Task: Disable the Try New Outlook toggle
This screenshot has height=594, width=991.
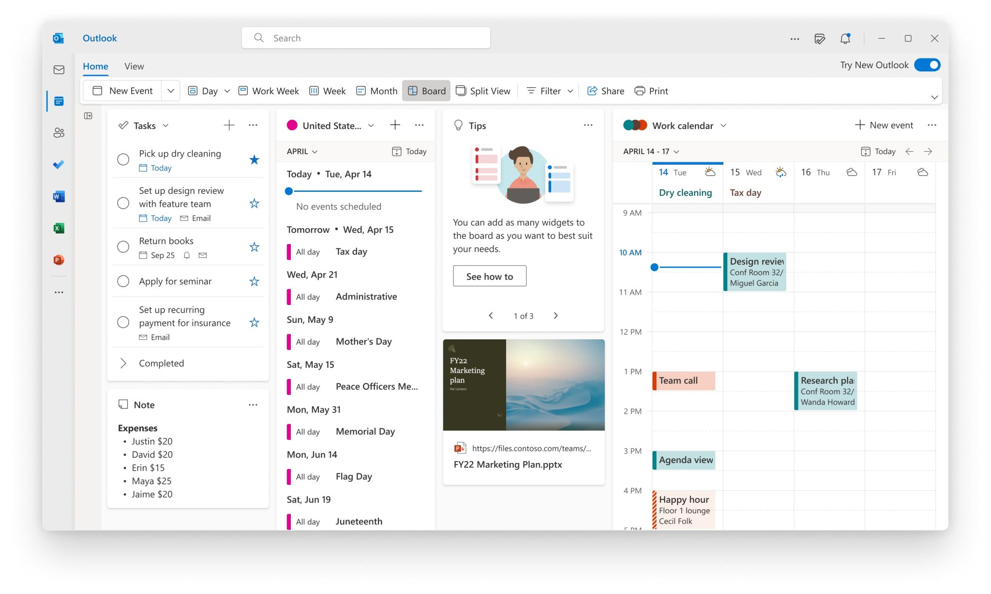Action: [927, 64]
